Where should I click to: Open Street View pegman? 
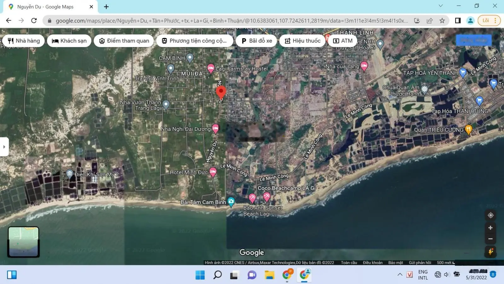(490, 251)
